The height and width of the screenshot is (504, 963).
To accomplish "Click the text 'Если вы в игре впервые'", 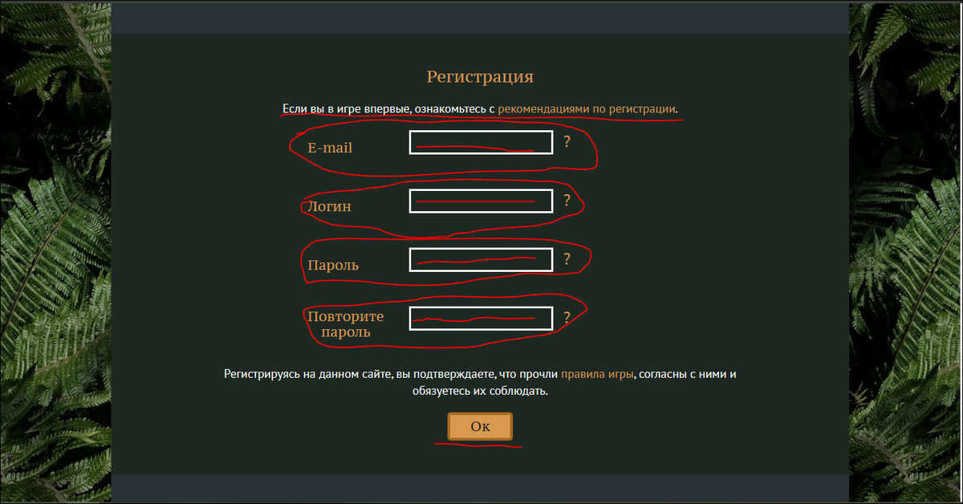I will pos(347,108).
